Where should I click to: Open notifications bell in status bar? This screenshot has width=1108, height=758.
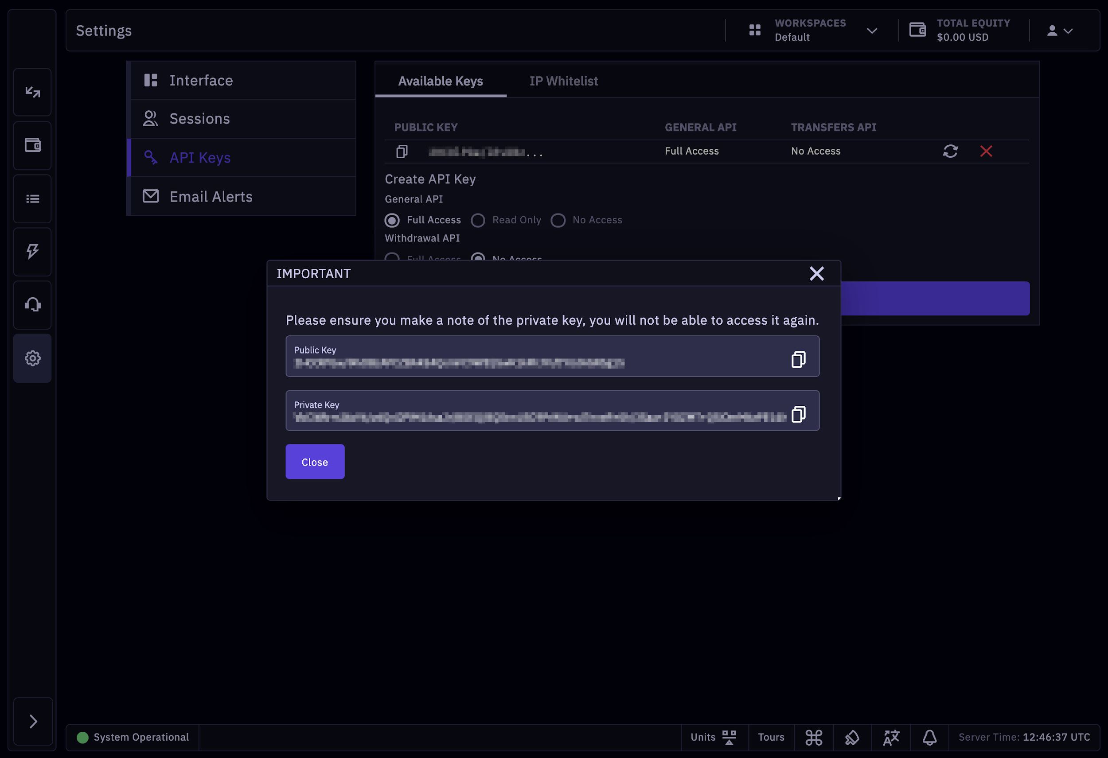[929, 738]
